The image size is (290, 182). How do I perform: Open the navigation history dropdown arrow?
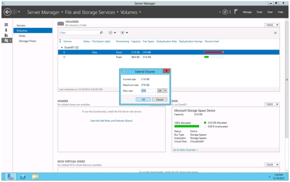tap(19, 12)
